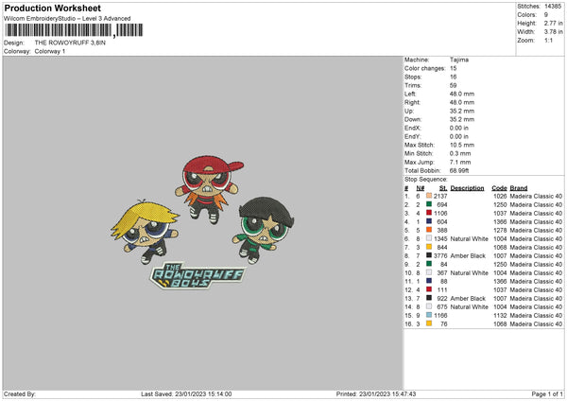
Task: Click the Trims value 59
Action: point(453,85)
